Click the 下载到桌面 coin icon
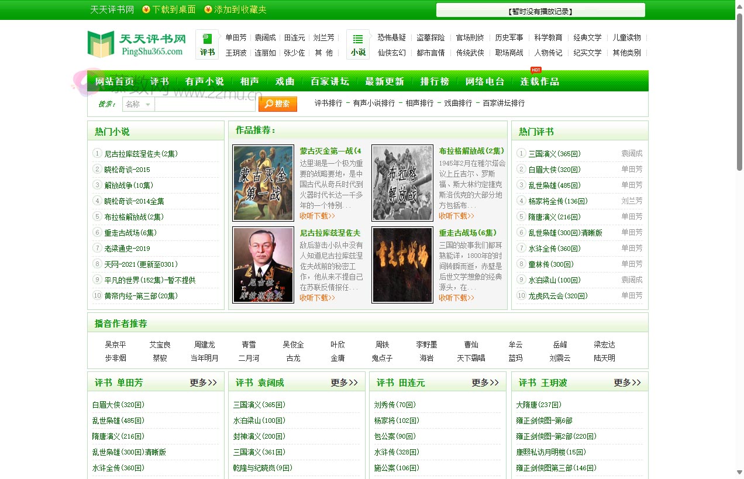The image size is (744, 479). pos(146,10)
